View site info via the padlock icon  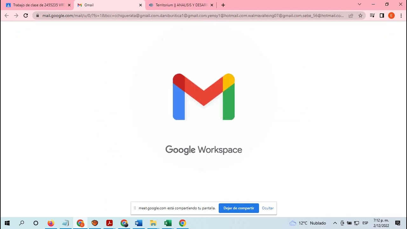coord(38,16)
